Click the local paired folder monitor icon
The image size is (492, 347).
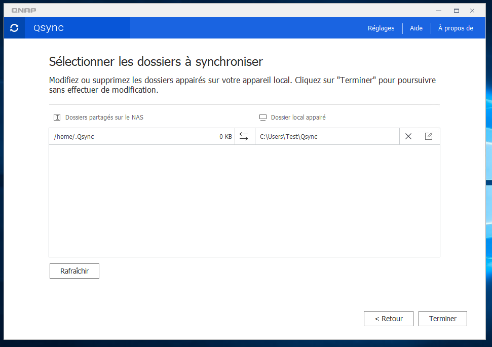pyautogui.click(x=263, y=118)
